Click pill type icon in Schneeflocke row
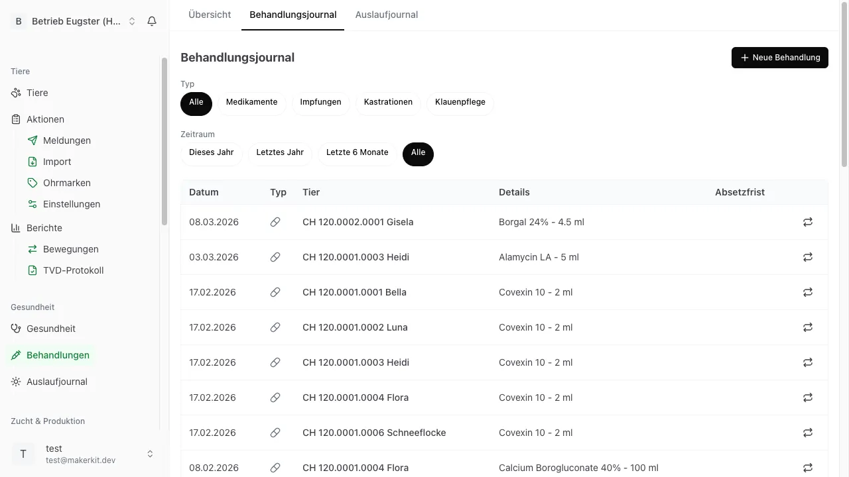 click(275, 433)
